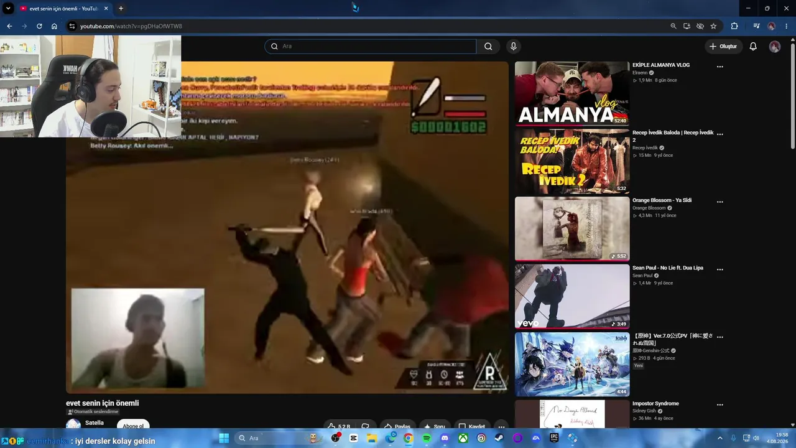This screenshot has width=796, height=448.
Task: Open options for Genshin Ver.7.0 PV video
Action: click(x=720, y=337)
